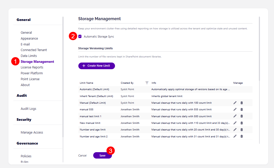The height and width of the screenshot is (168, 274).
Task: Open the Appearance settings
Action: (x=29, y=38)
